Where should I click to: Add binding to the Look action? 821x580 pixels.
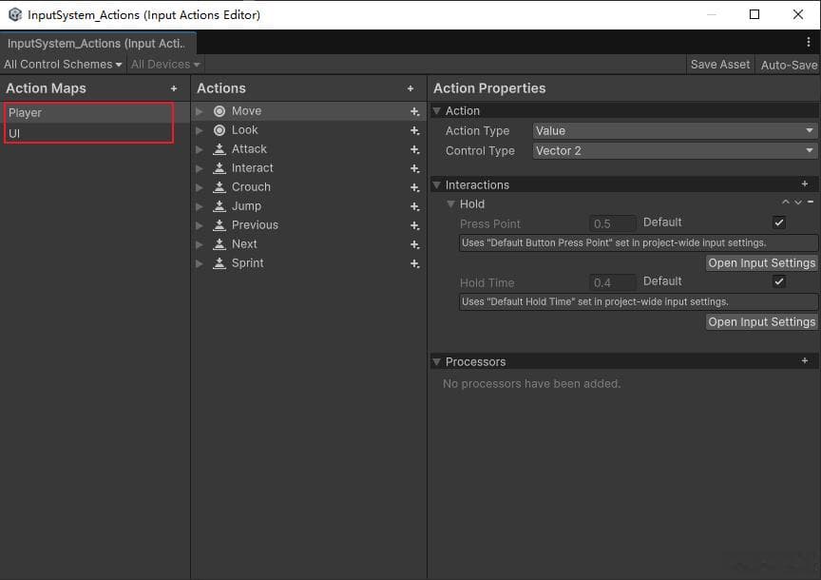pos(414,130)
